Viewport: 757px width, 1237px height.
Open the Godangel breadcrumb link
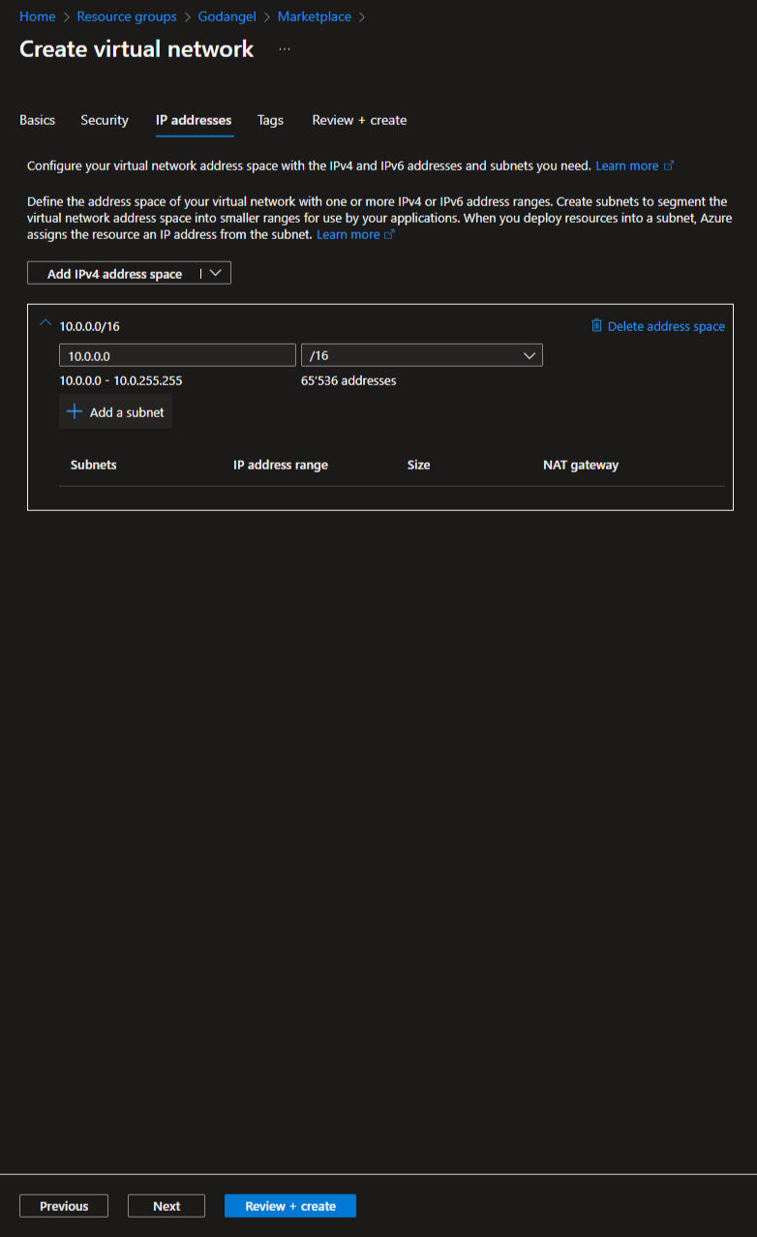(227, 16)
